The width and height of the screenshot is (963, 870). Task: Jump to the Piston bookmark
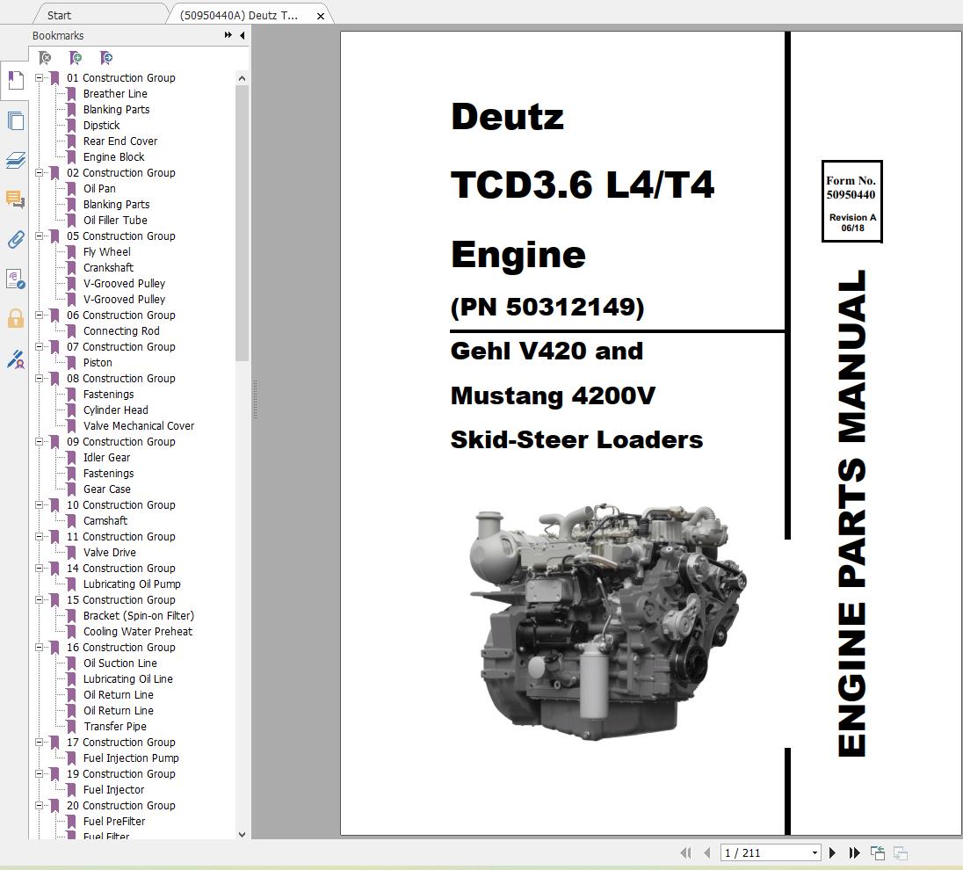click(98, 362)
